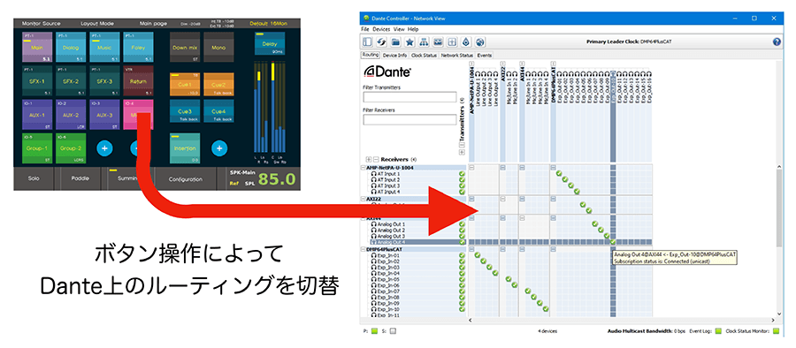Click the Dante Controller title bar app icon
This screenshot has height=348, width=796.
pyautogui.click(x=366, y=19)
